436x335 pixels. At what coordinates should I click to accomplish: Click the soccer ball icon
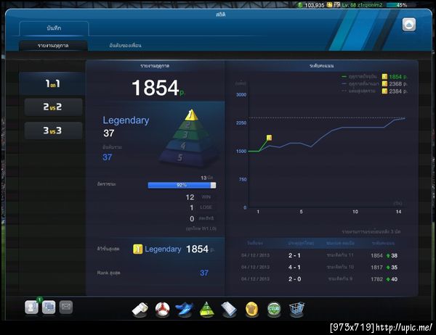pyautogui.click(x=162, y=309)
